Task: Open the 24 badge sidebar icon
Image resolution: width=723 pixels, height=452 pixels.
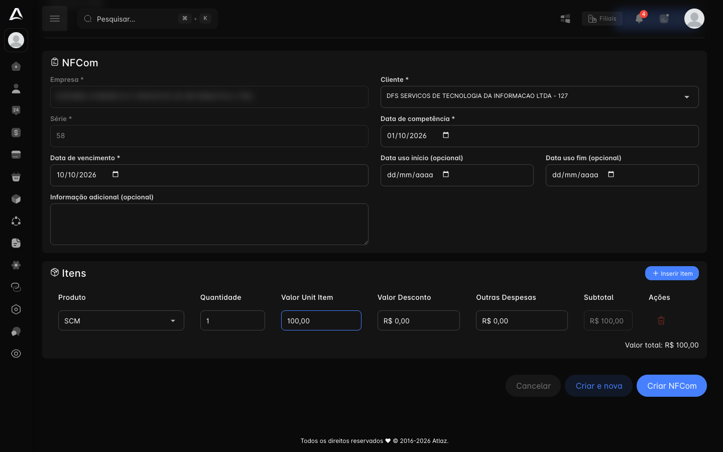Action: (x=16, y=110)
